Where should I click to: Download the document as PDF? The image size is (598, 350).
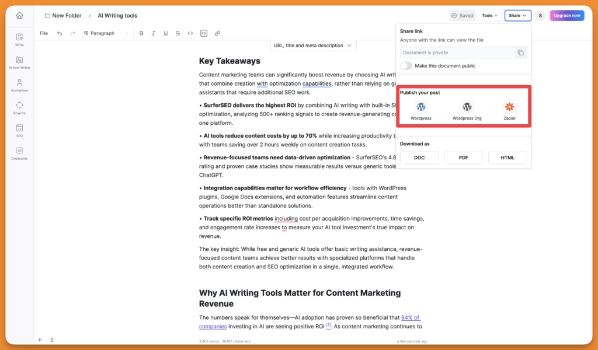463,157
